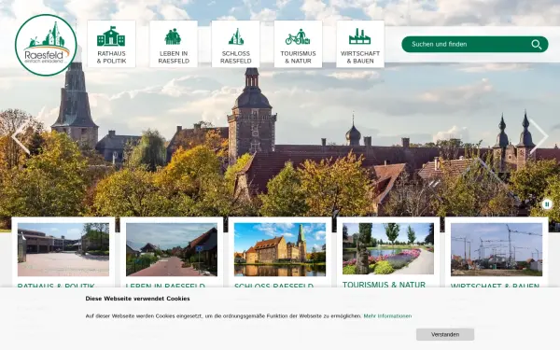
Task: Focus the 'Suchen und finden' search field
Action: pyautogui.click(x=475, y=44)
